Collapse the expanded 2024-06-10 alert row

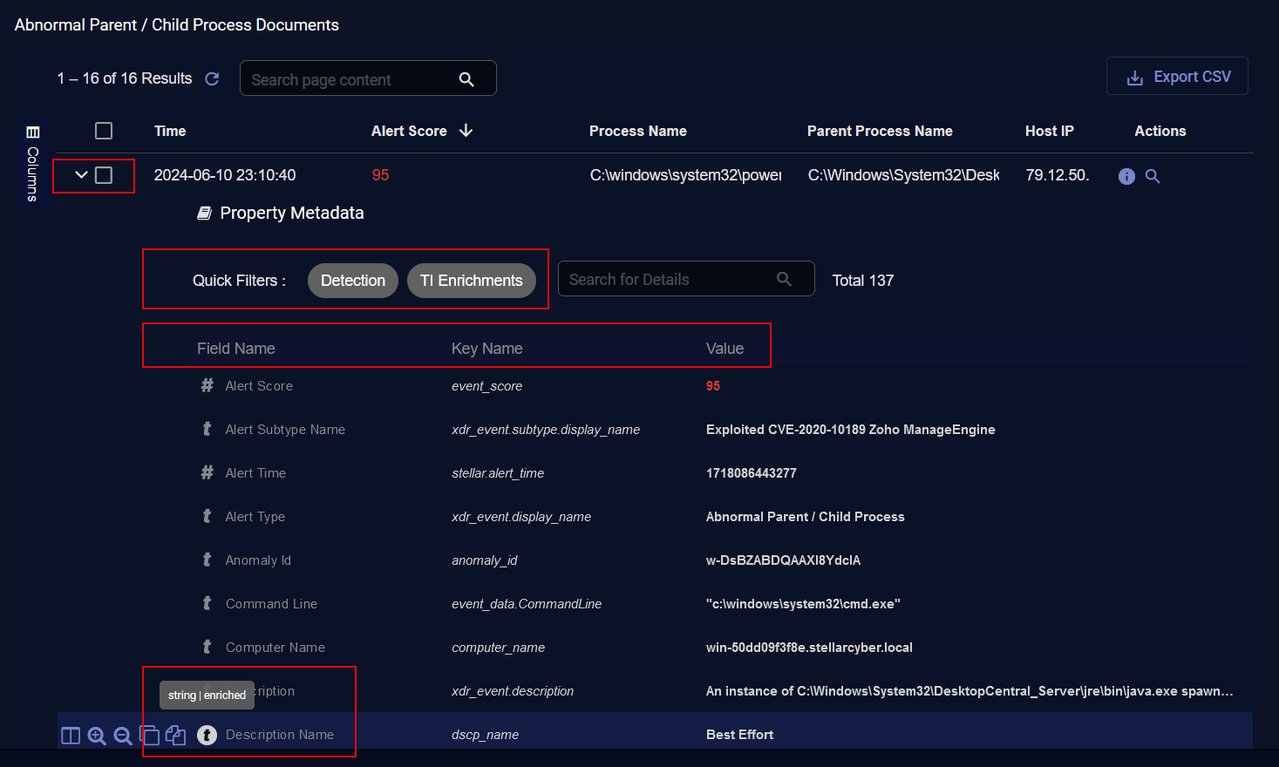point(81,175)
